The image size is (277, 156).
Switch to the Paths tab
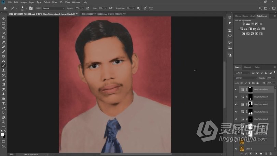[257, 67]
